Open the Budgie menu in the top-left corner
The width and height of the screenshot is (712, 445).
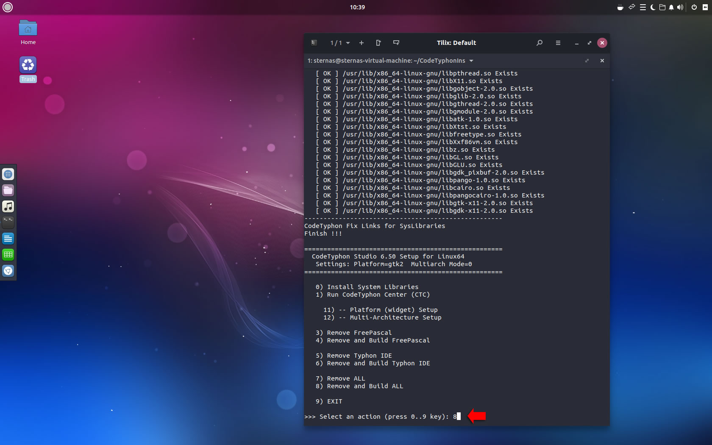[x=8, y=7]
